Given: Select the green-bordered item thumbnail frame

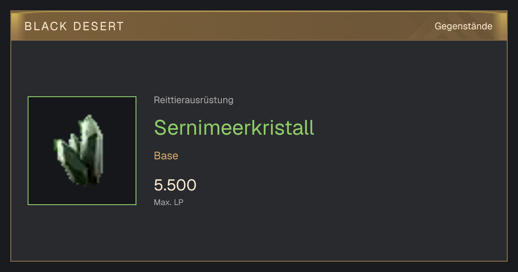Looking at the screenshot, I should click(82, 151).
